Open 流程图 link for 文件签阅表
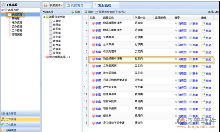Screen dimensions: 220x132 pos(182,67)
